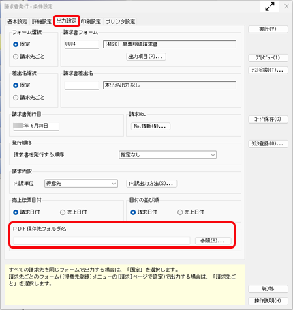Click the 内訳出力方法(S)... button

click(151, 184)
